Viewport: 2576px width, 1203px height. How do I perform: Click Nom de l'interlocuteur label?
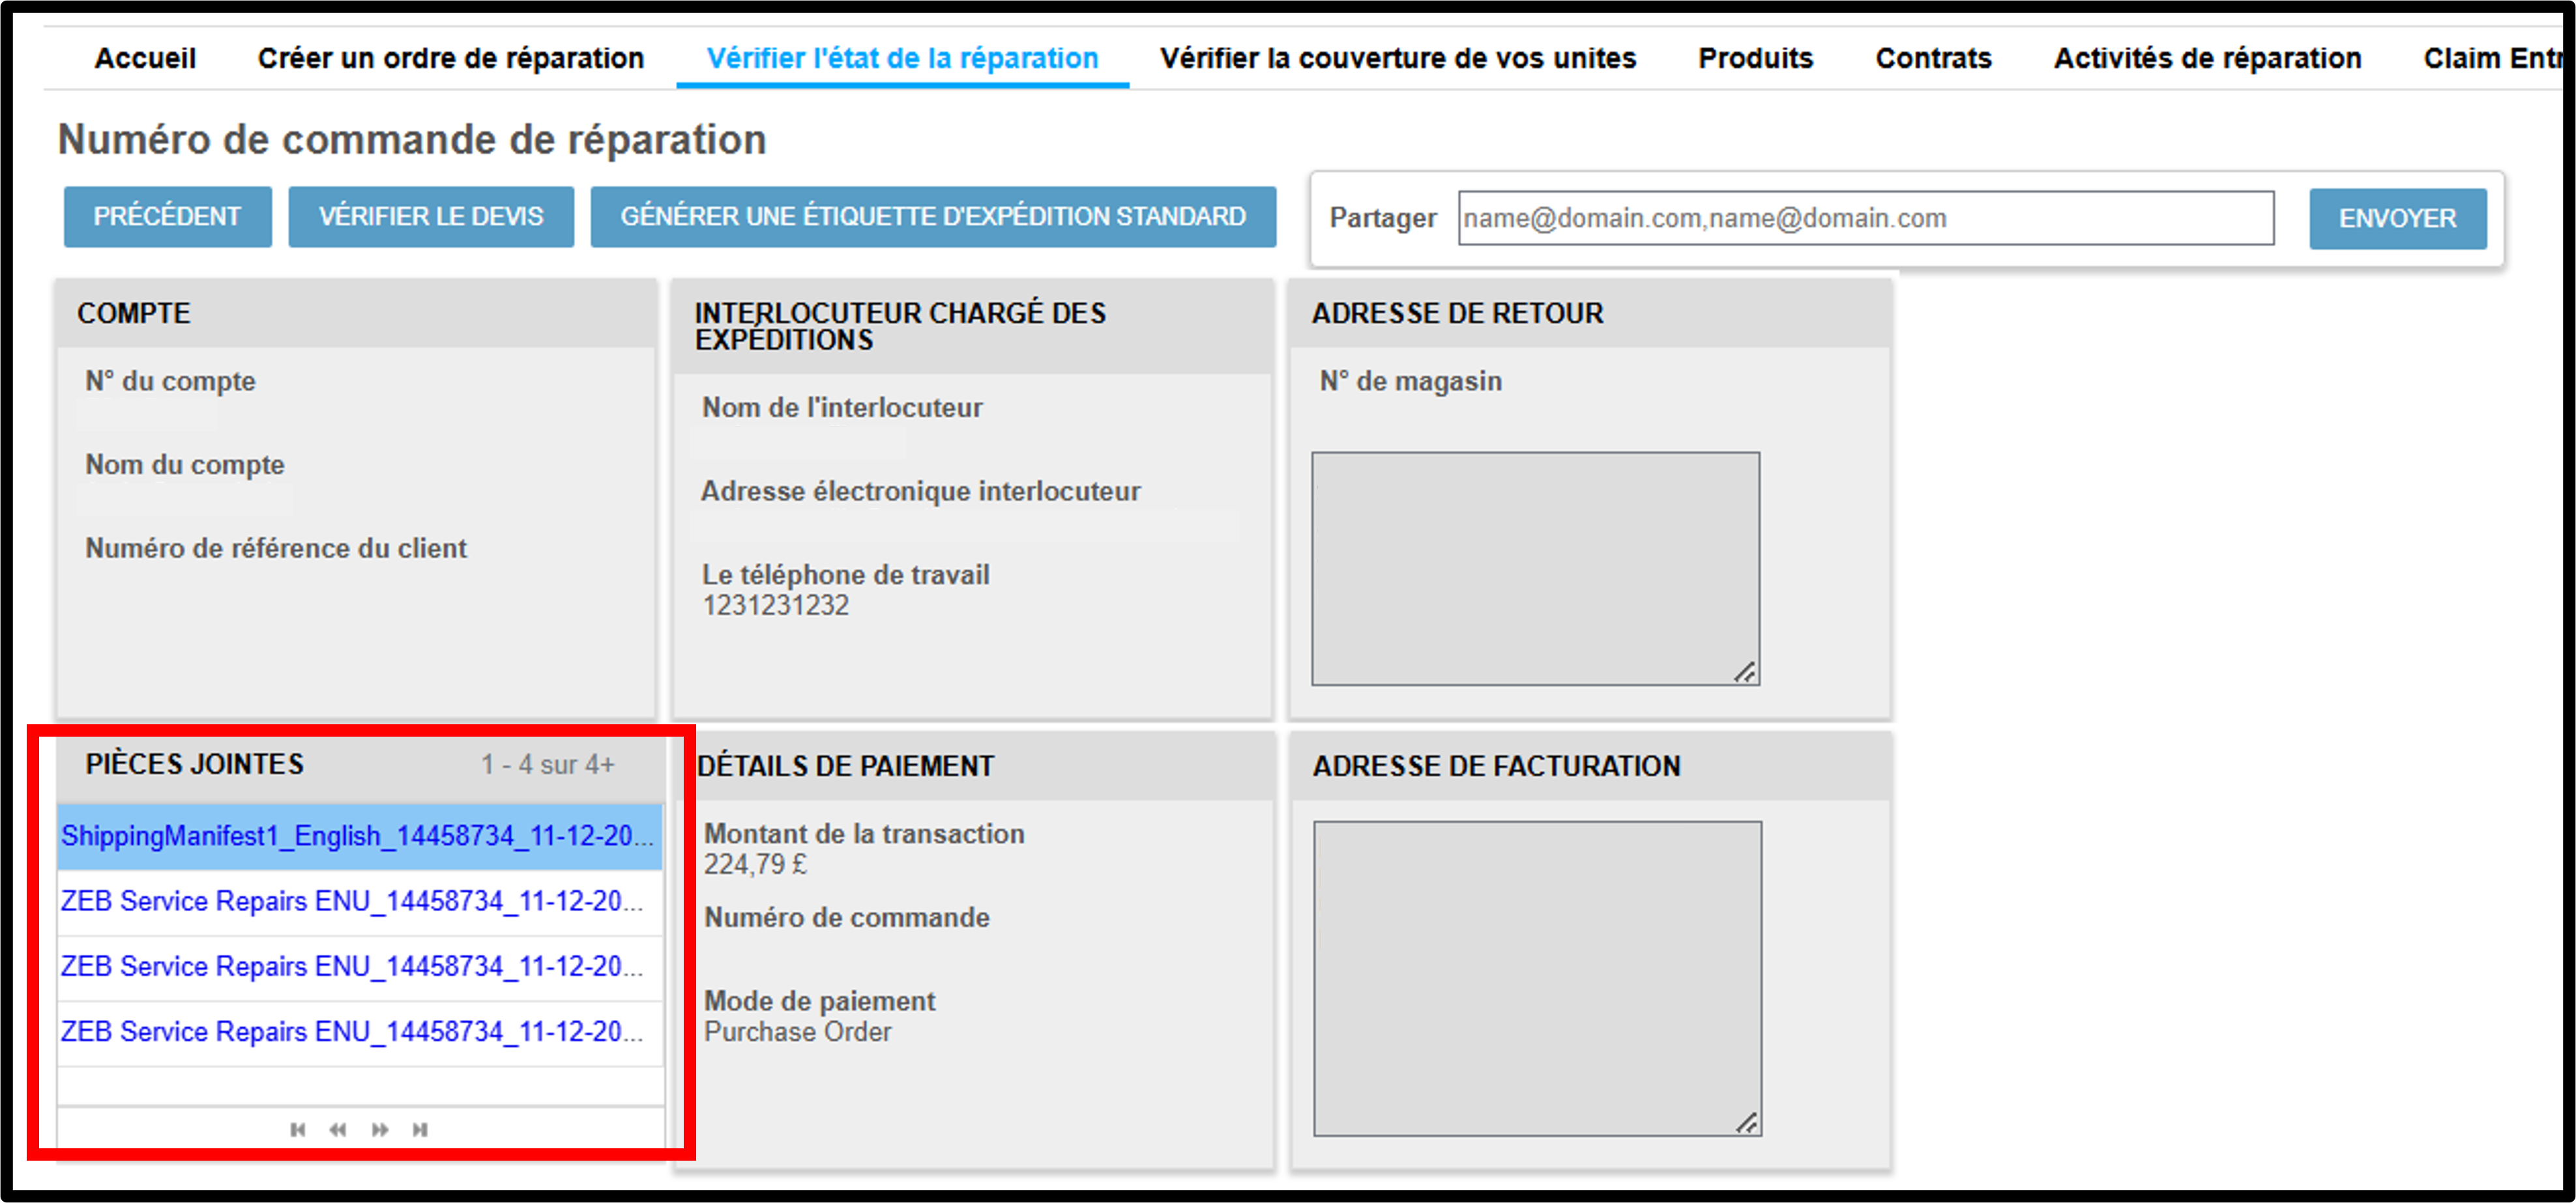pyautogui.click(x=842, y=408)
